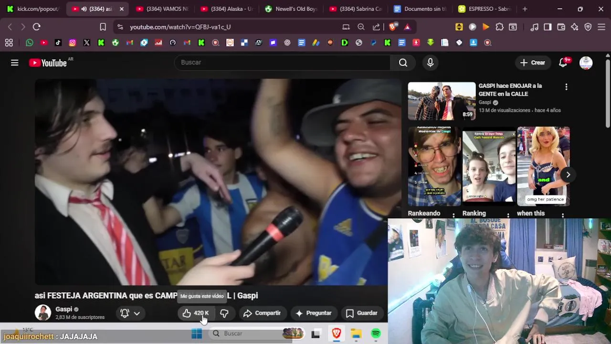This screenshot has height=344, width=611.
Task: Start voice search with the microphone icon
Action: click(430, 63)
